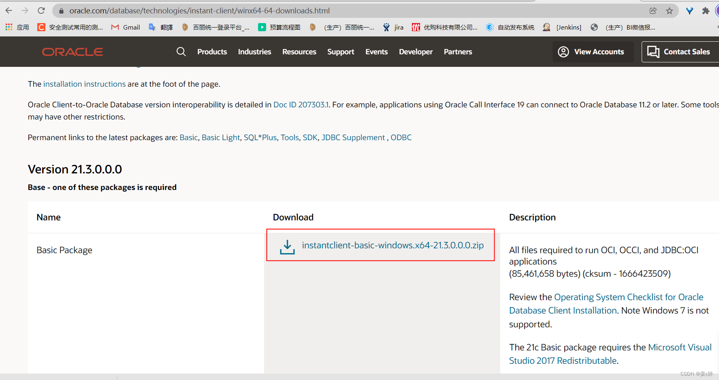719x380 pixels.
Task: Open the 百丽统一登录平台 bookmark
Action: pos(215,27)
